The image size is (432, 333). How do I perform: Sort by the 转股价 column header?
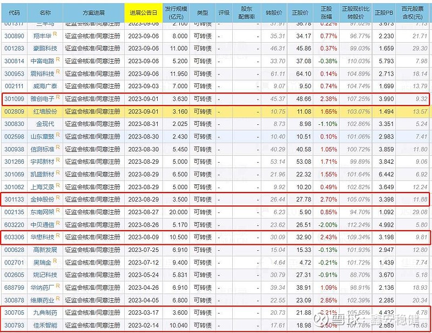[x=274, y=12]
